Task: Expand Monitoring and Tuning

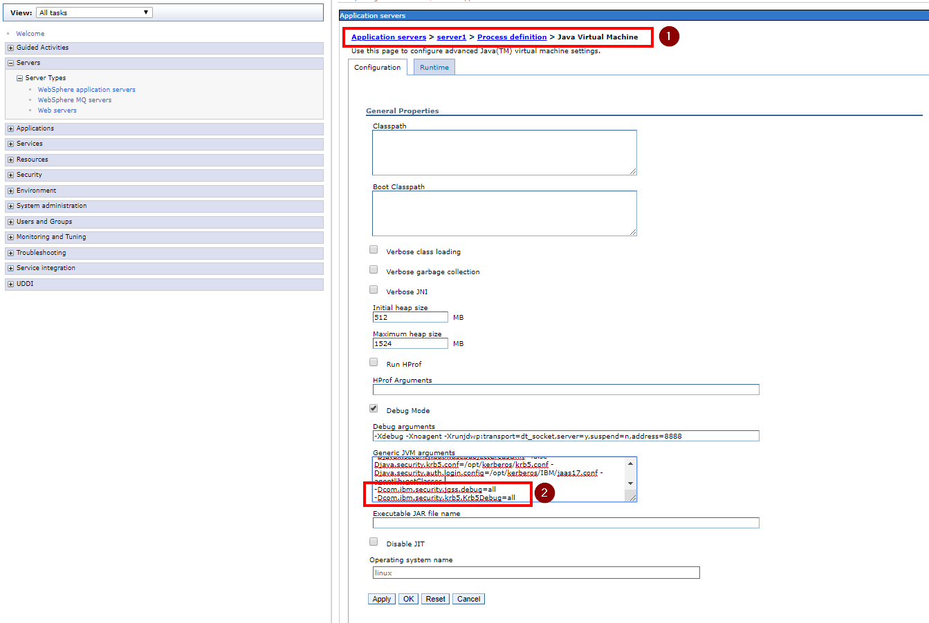Action: click(x=9, y=236)
